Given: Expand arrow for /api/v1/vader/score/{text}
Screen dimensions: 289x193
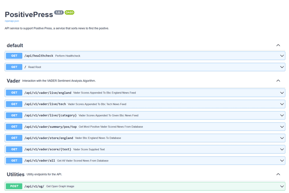Looking at the screenshot, I should coord(282,149).
